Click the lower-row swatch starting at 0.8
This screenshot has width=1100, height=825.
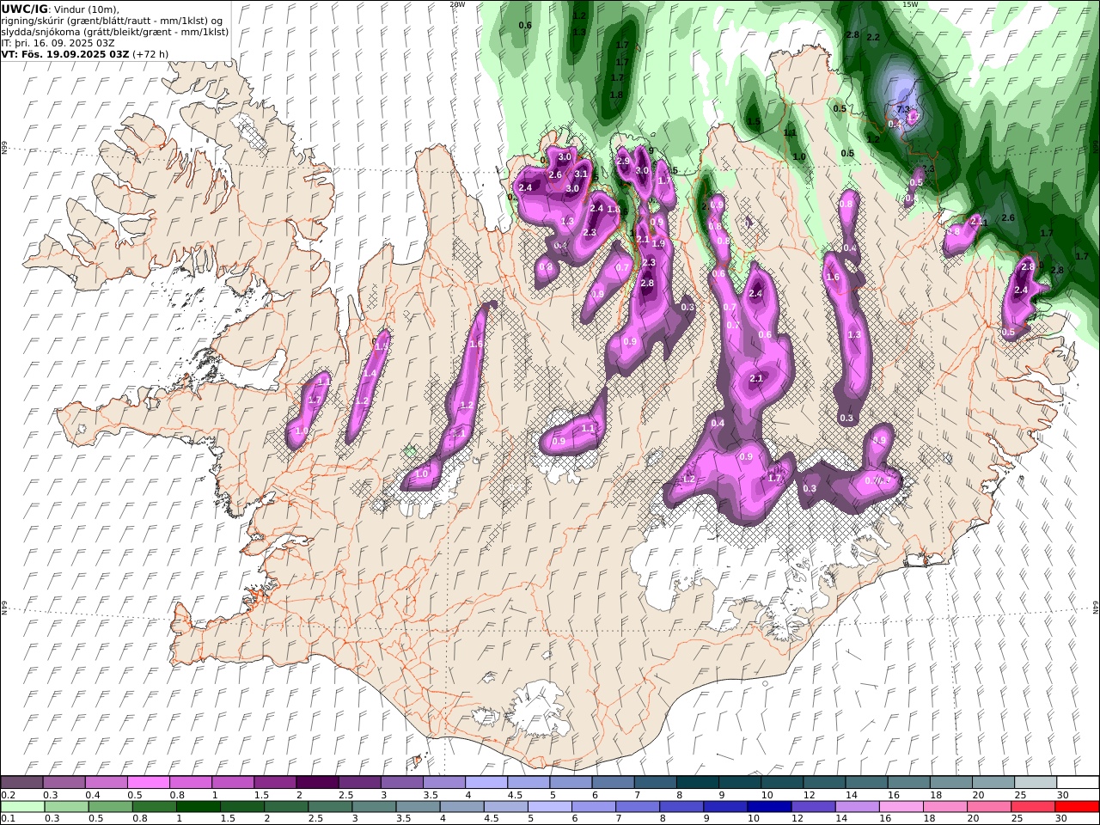pos(155,806)
